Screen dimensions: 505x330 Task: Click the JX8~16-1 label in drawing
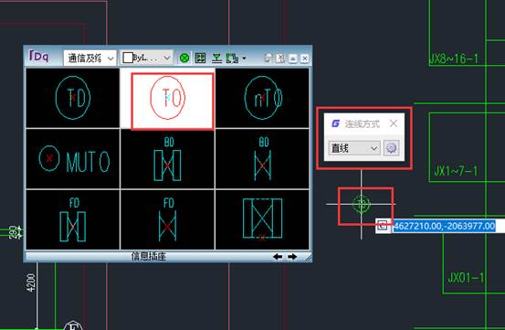coord(455,59)
